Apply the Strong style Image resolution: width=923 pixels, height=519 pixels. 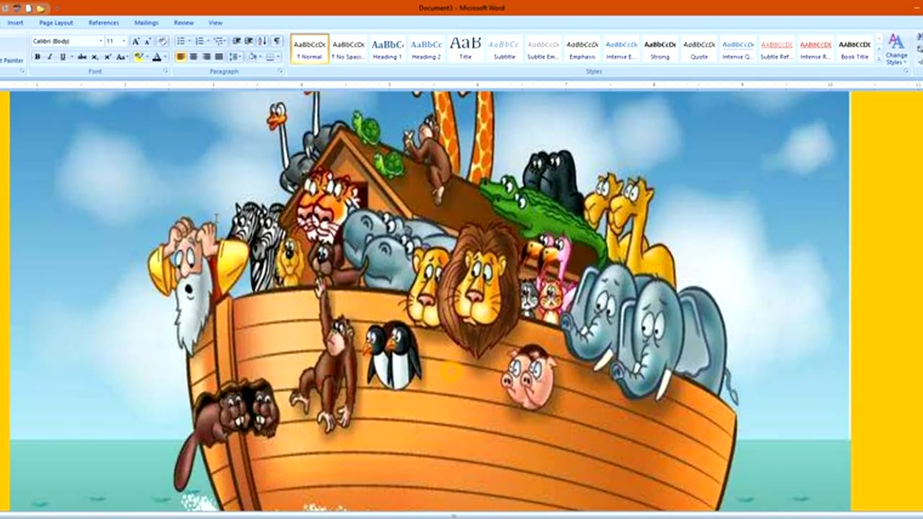click(x=661, y=48)
